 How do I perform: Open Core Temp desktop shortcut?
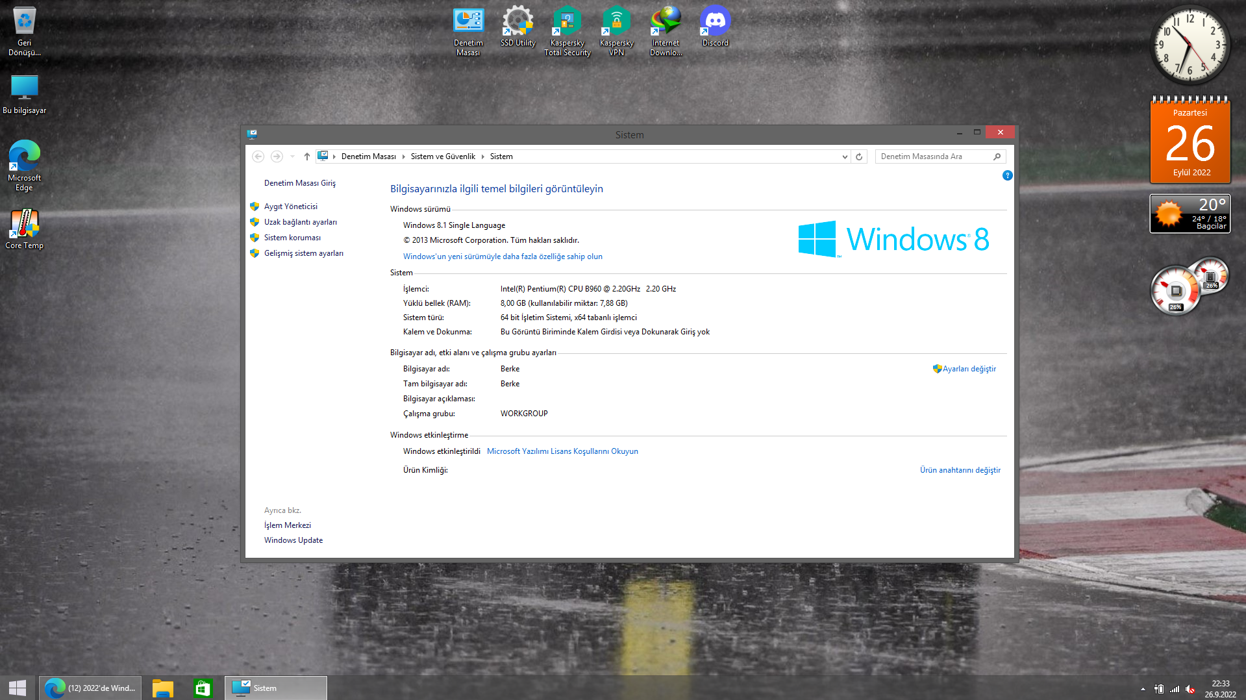24,229
